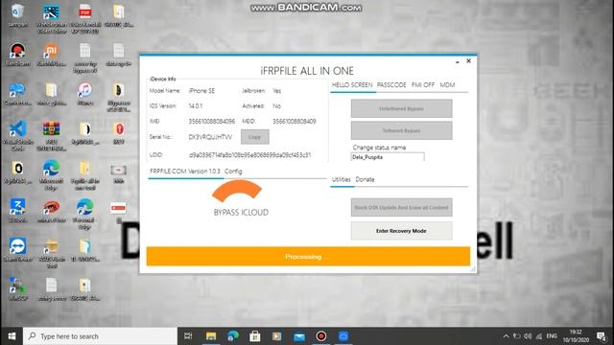Image resolution: width=614 pixels, height=345 pixels.
Task: Click the ENG language indicator
Action: point(552,336)
